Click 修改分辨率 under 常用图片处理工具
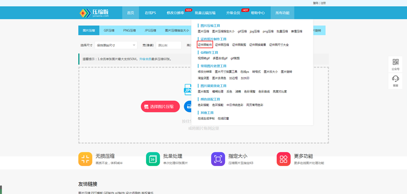This screenshot has height=194, width=407. [205, 72]
